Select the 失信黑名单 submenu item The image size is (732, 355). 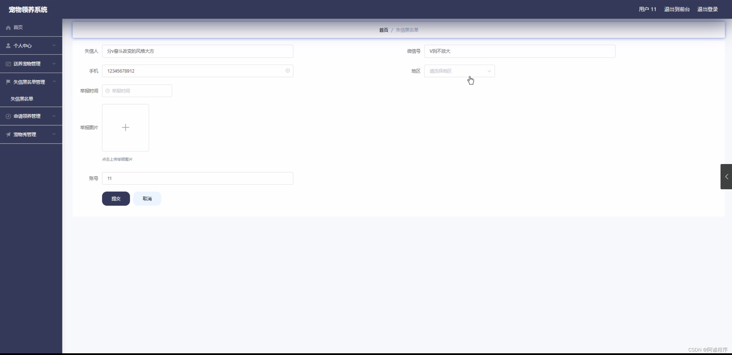click(22, 99)
